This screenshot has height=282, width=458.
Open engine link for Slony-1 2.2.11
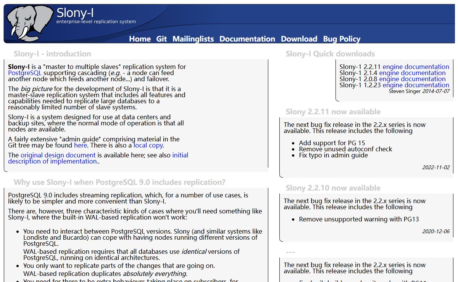393,67
